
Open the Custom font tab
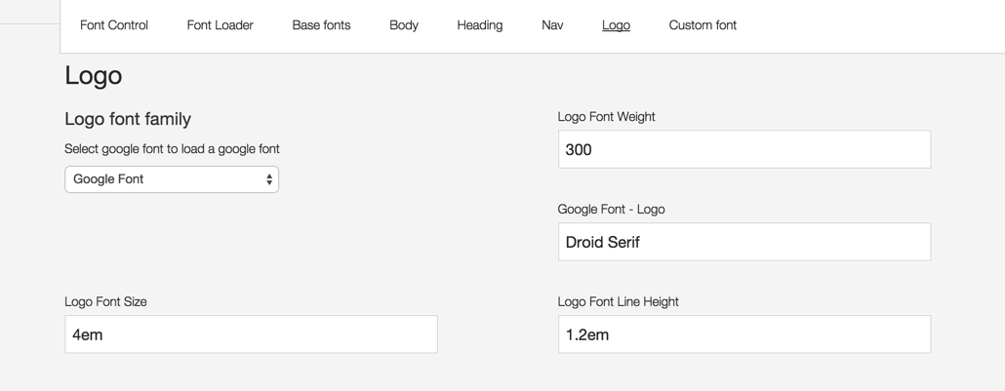(703, 25)
